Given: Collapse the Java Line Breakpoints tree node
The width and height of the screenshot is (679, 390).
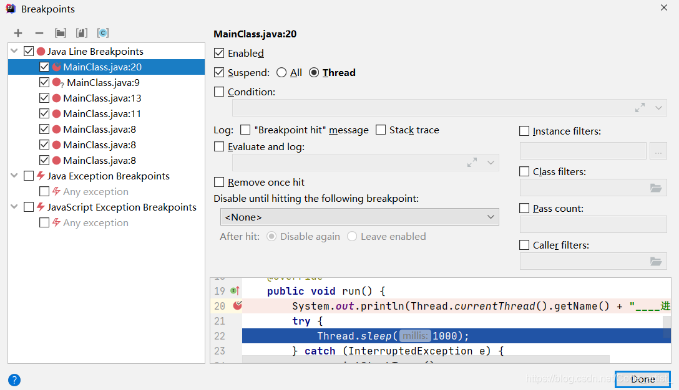Looking at the screenshot, I should pos(14,51).
